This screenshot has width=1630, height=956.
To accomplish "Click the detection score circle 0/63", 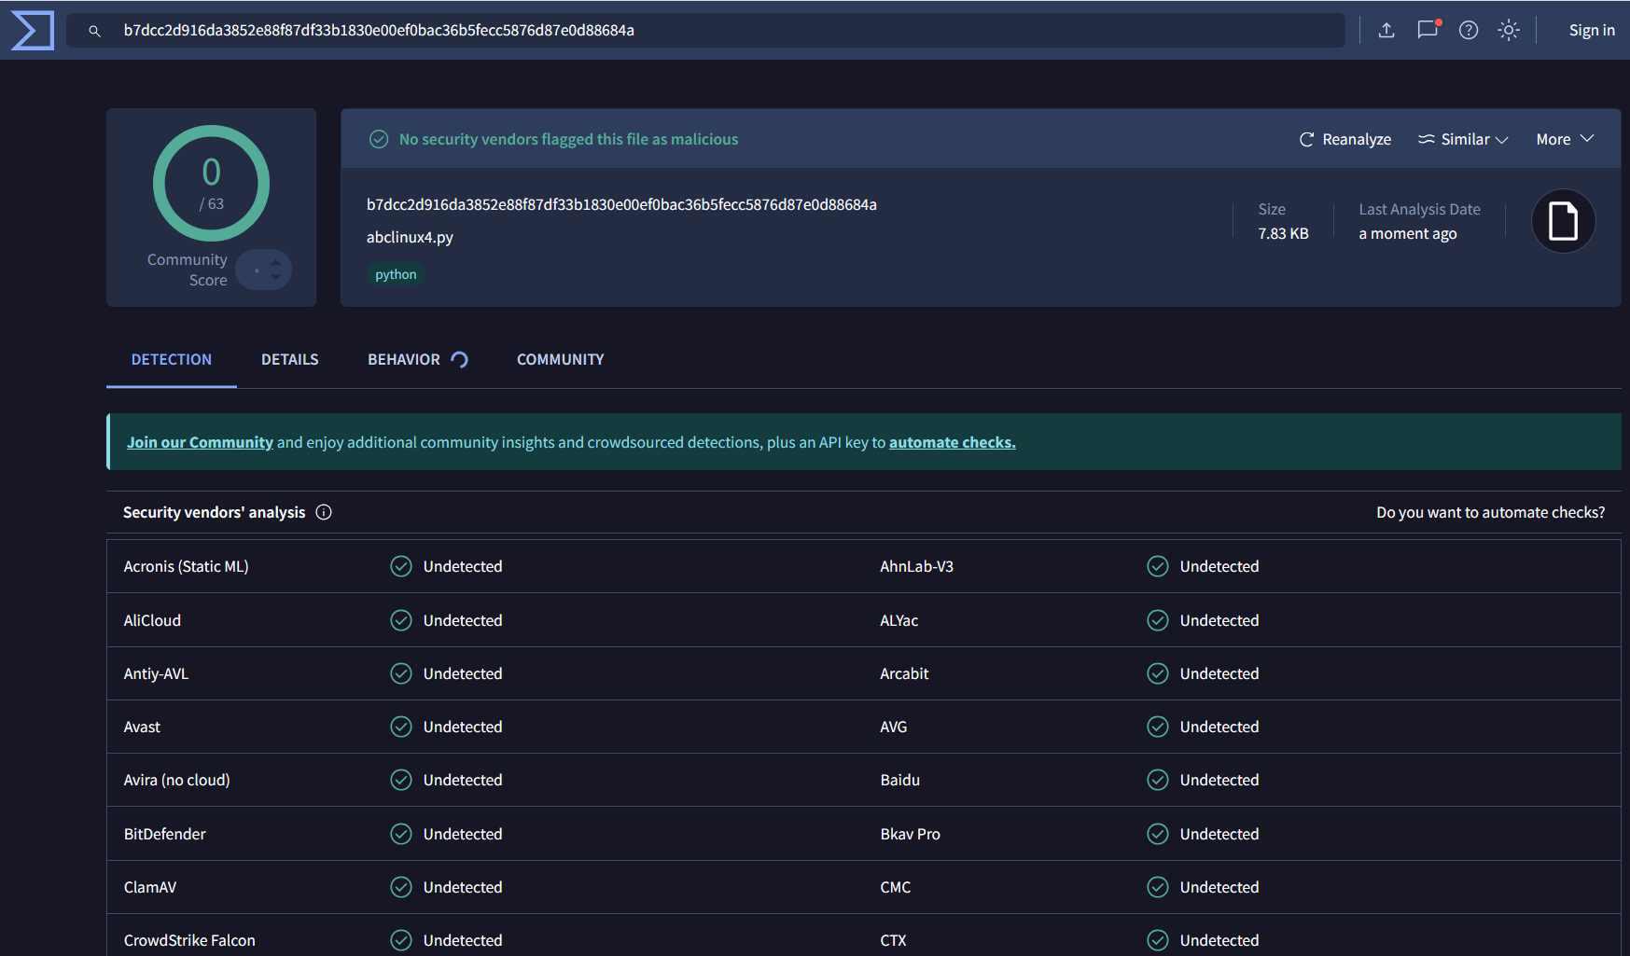I will tap(211, 184).
